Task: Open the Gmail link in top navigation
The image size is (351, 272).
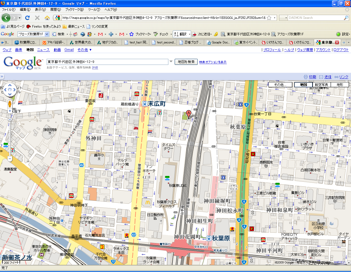Action: coord(69,50)
